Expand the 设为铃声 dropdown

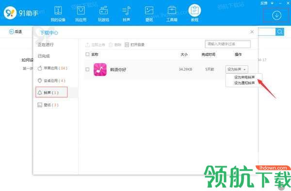[237, 69]
